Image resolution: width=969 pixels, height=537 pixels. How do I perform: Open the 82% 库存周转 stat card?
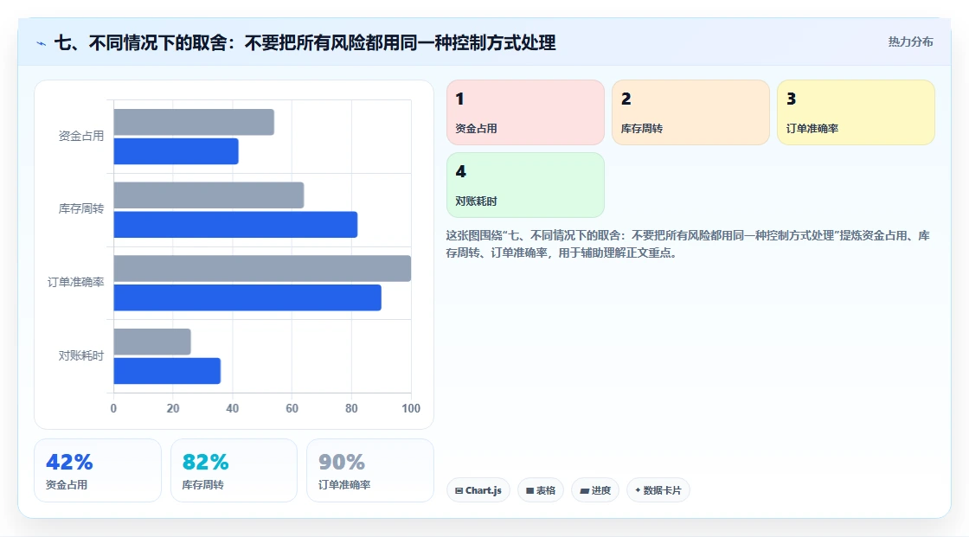coord(234,470)
